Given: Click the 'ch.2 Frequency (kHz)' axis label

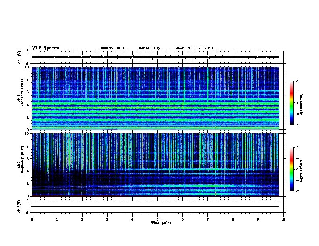Looking at the screenshot, I should (x=21, y=160).
